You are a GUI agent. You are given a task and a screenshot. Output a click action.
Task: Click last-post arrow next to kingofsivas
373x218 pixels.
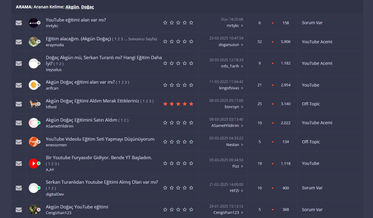coord(242,88)
